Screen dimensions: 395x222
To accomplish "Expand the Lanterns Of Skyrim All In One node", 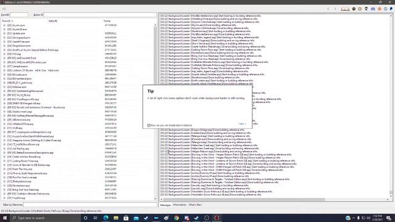I will tap(4, 70).
